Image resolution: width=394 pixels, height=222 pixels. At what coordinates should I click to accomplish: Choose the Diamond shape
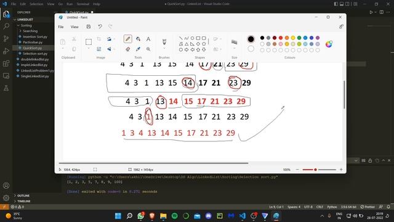(198, 44)
